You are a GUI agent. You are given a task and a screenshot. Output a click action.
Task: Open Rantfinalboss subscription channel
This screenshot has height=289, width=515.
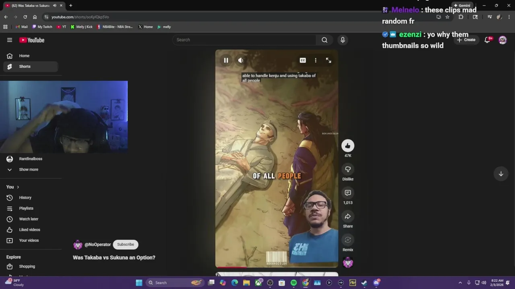(30, 159)
